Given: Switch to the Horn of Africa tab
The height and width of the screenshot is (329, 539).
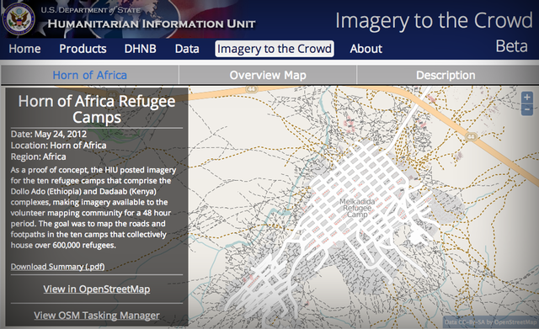Looking at the screenshot, I should click(x=90, y=75).
